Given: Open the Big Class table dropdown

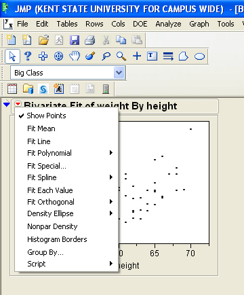Looking at the screenshot, I should (x=119, y=73).
